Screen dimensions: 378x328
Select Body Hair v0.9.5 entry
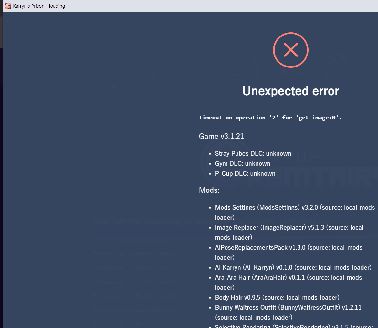tap(277, 297)
